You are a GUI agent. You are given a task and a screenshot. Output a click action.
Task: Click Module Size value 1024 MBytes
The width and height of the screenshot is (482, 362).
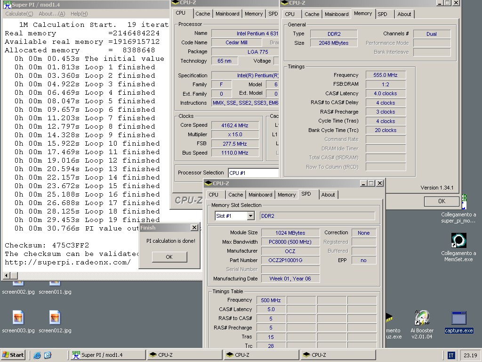click(x=290, y=233)
